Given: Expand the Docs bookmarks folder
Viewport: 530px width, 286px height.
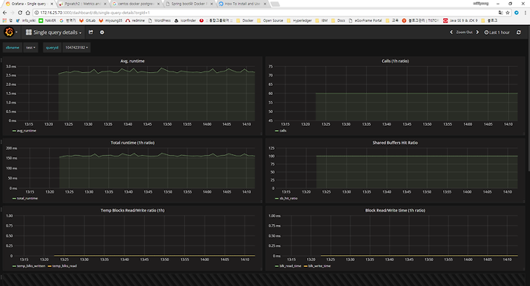Looking at the screenshot, I should [x=339, y=21].
